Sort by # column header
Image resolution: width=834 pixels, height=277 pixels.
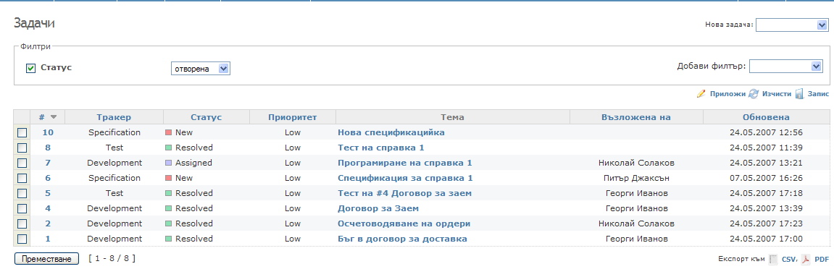42,117
